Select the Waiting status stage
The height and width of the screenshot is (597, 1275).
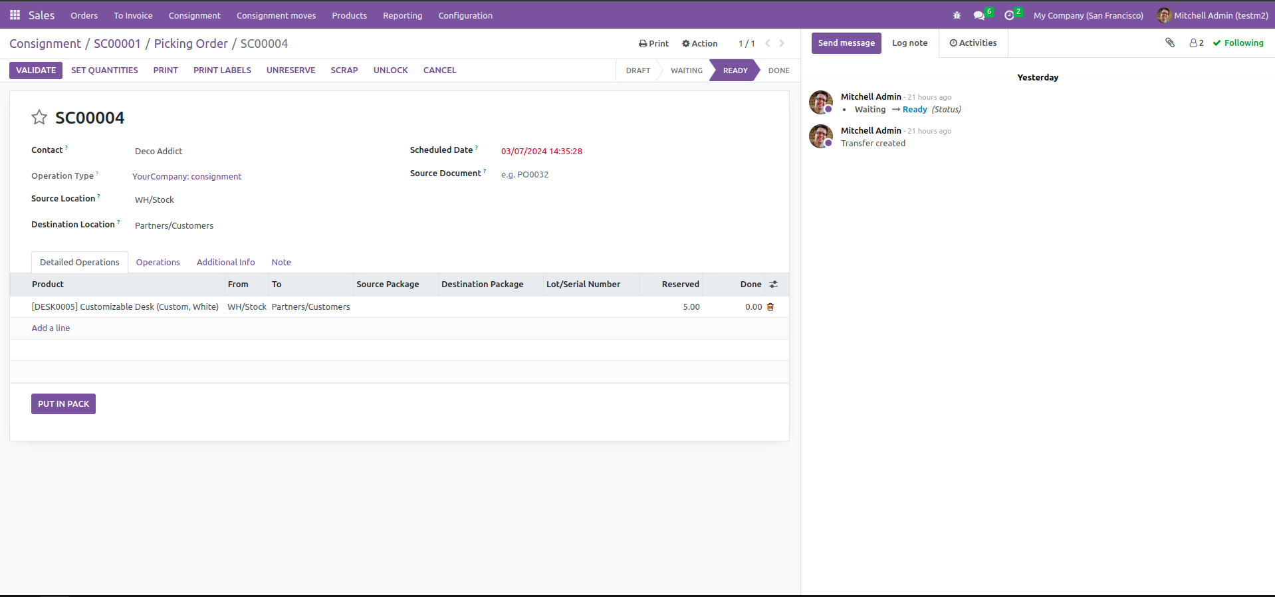686,70
